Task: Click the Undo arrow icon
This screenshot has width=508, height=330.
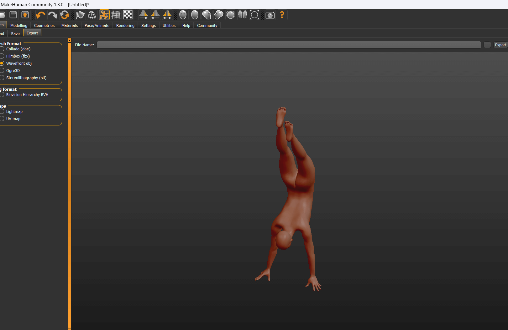Action: pos(40,15)
